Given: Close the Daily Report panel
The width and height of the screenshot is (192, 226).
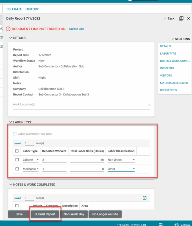Looking at the screenshot, I should coord(188,18).
